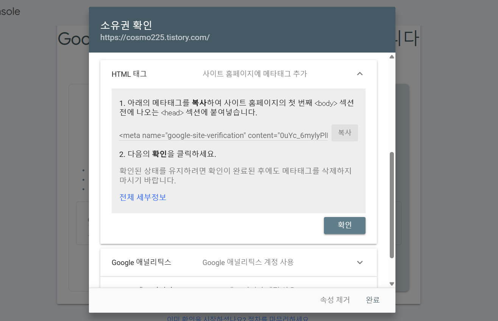Click the 소유권 확인 dialog title
498x321 pixels.
(x=126, y=25)
